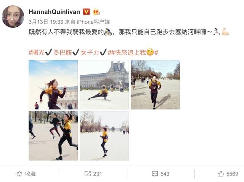Click the orange V verified badge

87,12
